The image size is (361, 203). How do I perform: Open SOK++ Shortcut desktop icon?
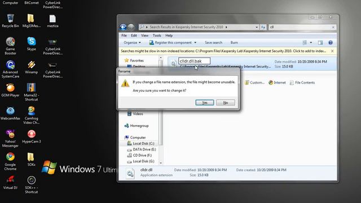tap(32, 185)
